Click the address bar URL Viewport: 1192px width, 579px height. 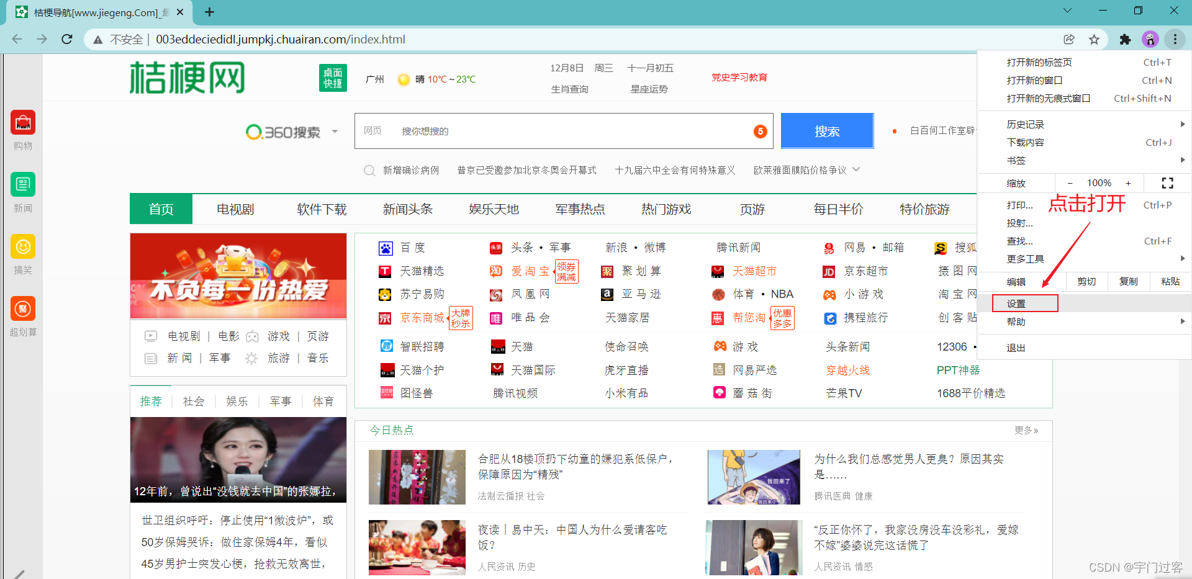(x=281, y=39)
